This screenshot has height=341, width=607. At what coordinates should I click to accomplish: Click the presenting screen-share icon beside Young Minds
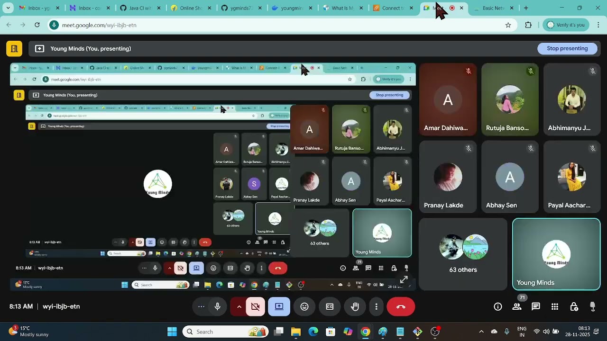click(x=40, y=48)
